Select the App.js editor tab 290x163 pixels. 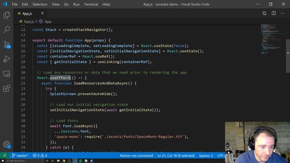coord(30,13)
